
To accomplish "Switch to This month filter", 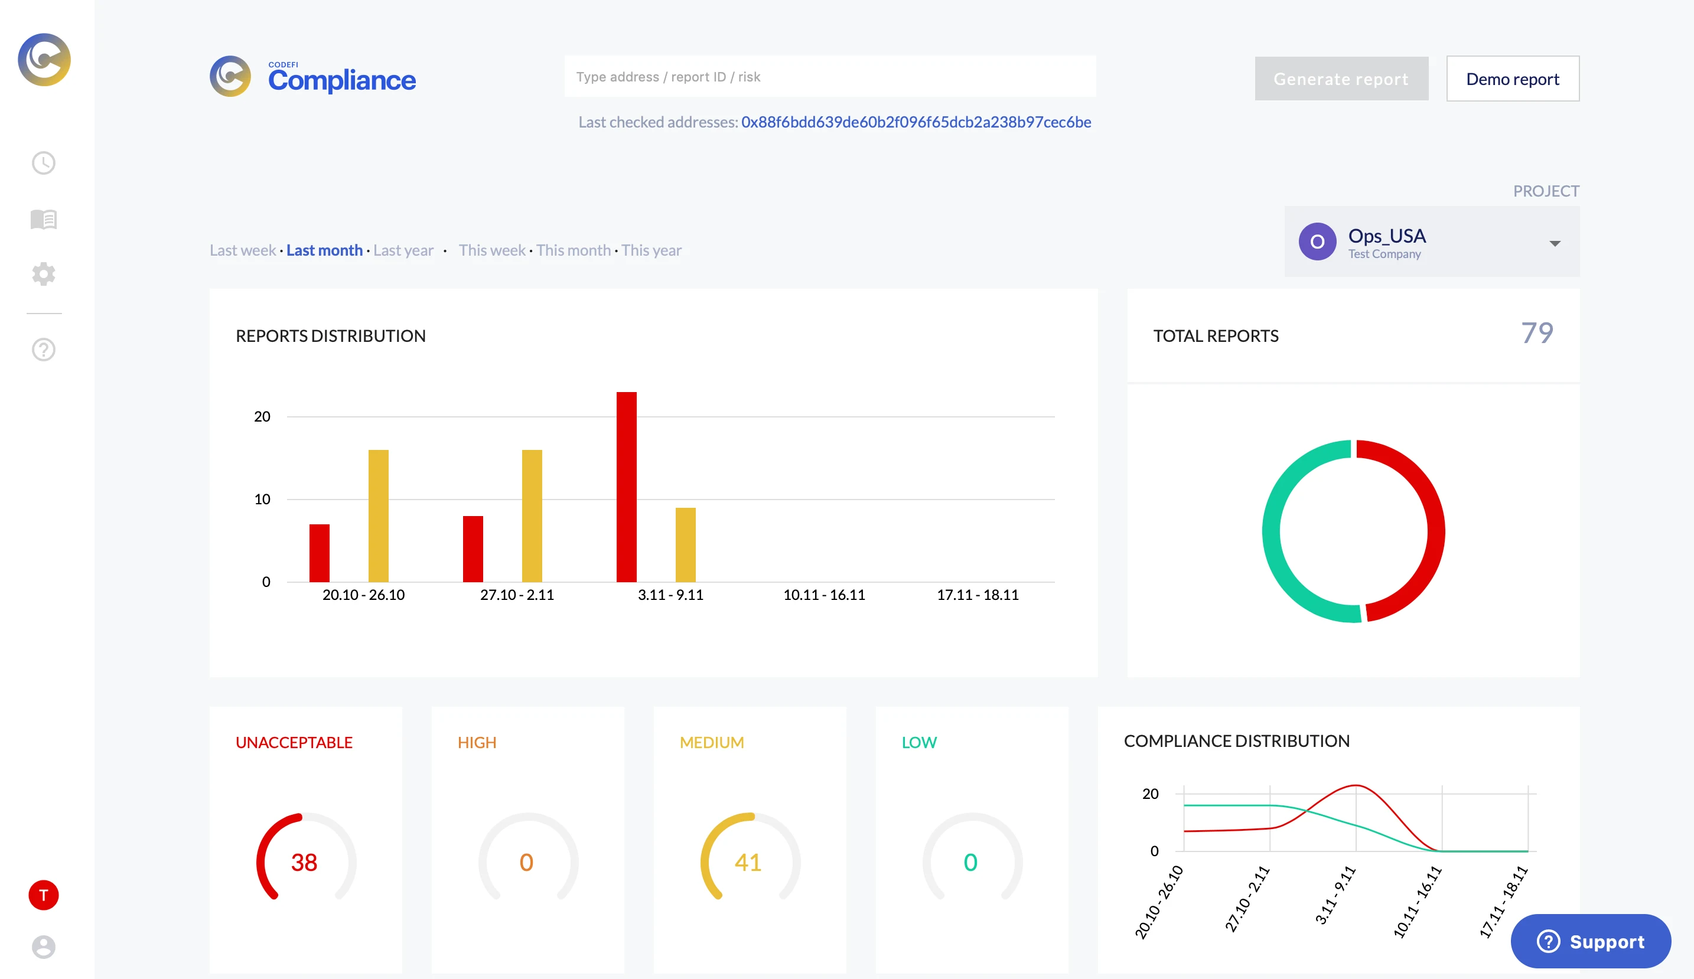I will [574, 250].
